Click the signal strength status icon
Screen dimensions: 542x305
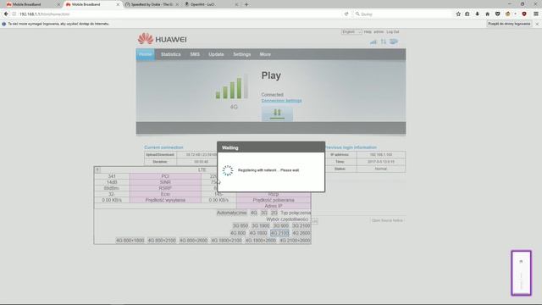tap(373, 42)
